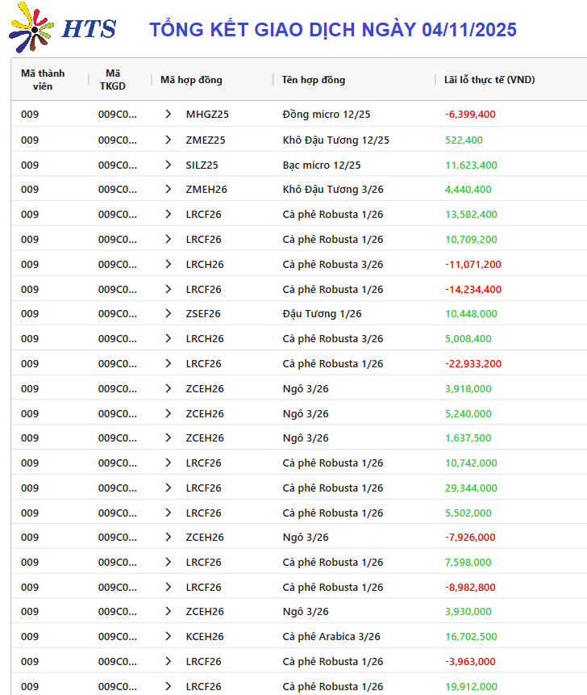Open the ZMEH26 row expand arrow
This screenshot has height=695, width=587.
pyautogui.click(x=168, y=190)
